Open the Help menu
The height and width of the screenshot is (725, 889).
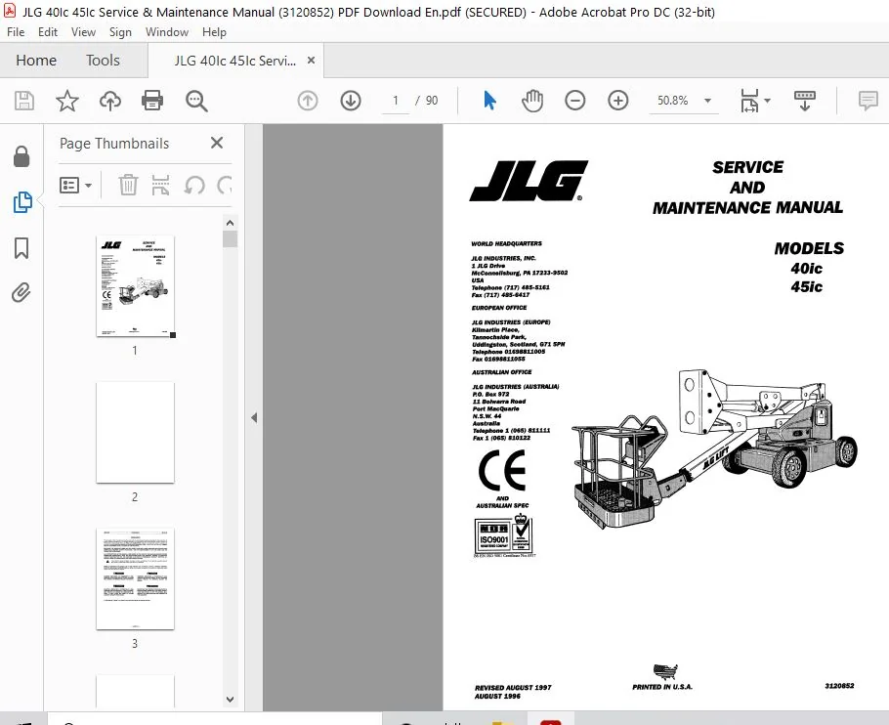click(214, 32)
